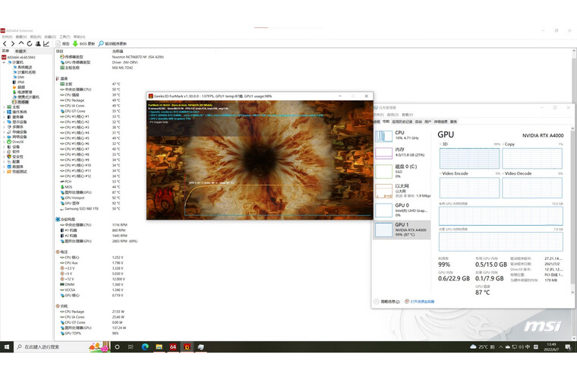The width and height of the screenshot is (577, 380).
Task: Click the refresh icon in AIDA64 toolbar
Action: point(29,44)
